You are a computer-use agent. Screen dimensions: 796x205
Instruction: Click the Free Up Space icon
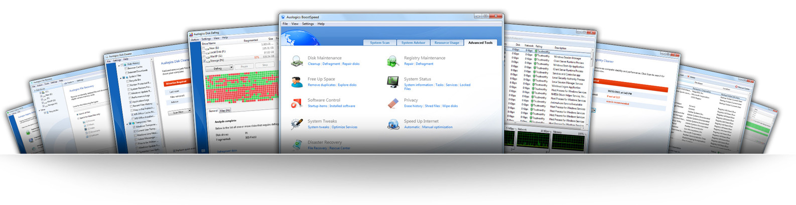point(297,82)
